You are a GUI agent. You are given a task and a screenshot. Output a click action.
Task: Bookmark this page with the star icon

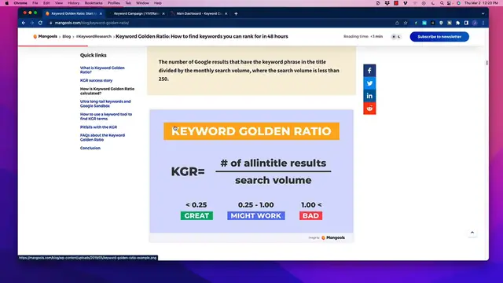click(406, 23)
